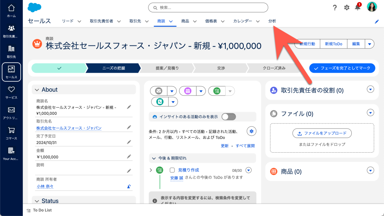Click the 検索 search field
This screenshot has height=216, width=384.
click(x=208, y=7)
